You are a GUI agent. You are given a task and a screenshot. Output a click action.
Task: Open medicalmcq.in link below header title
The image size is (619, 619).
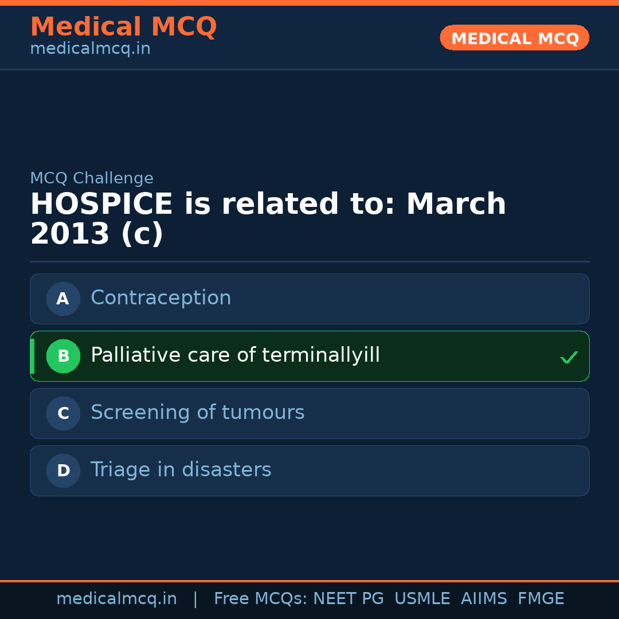(x=90, y=49)
